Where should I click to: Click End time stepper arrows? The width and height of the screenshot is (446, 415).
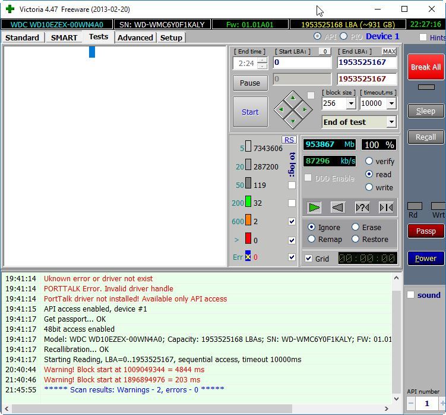pyautogui.click(x=262, y=63)
